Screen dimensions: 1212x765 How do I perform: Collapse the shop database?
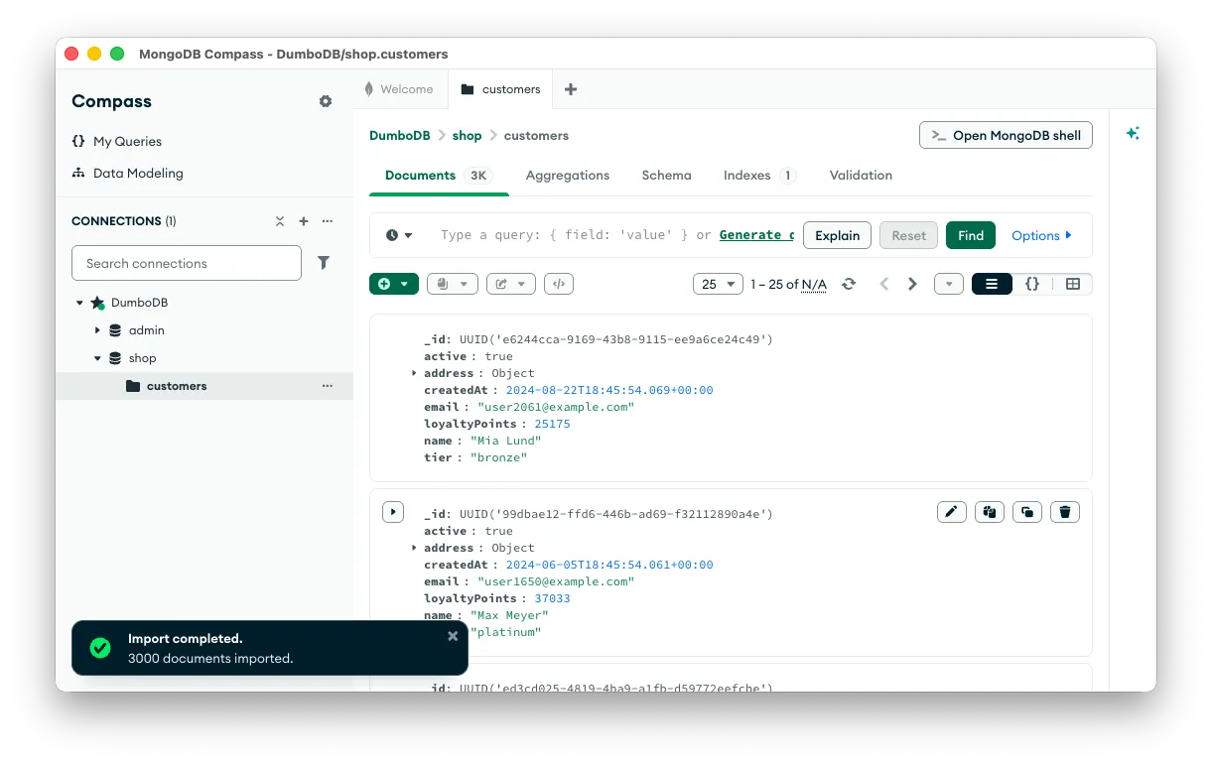[x=97, y=358]
